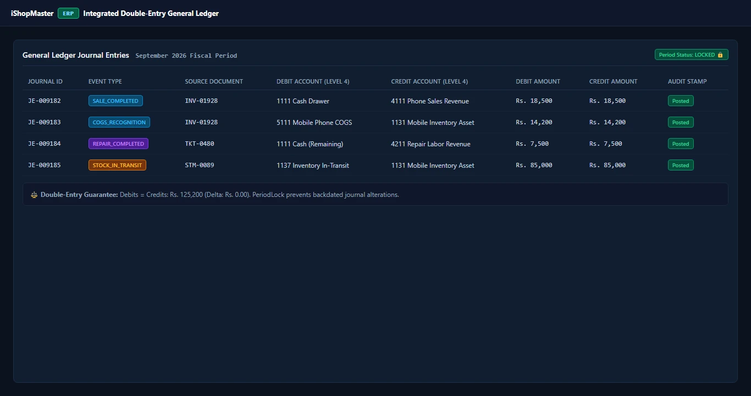Click the Debit Amount column header
The image size is (751, 396).
(x=538, y=81)
